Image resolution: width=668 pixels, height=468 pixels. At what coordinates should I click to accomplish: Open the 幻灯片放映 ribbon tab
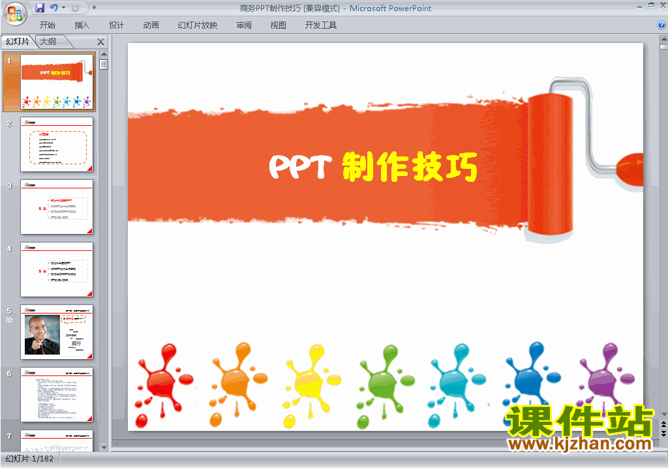[x=198, y=25]
